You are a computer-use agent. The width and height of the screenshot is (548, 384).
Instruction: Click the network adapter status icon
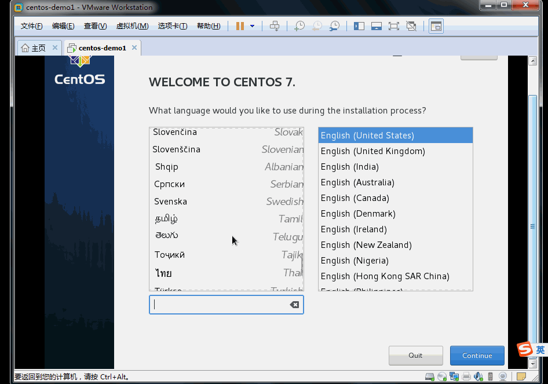(454, 376)
